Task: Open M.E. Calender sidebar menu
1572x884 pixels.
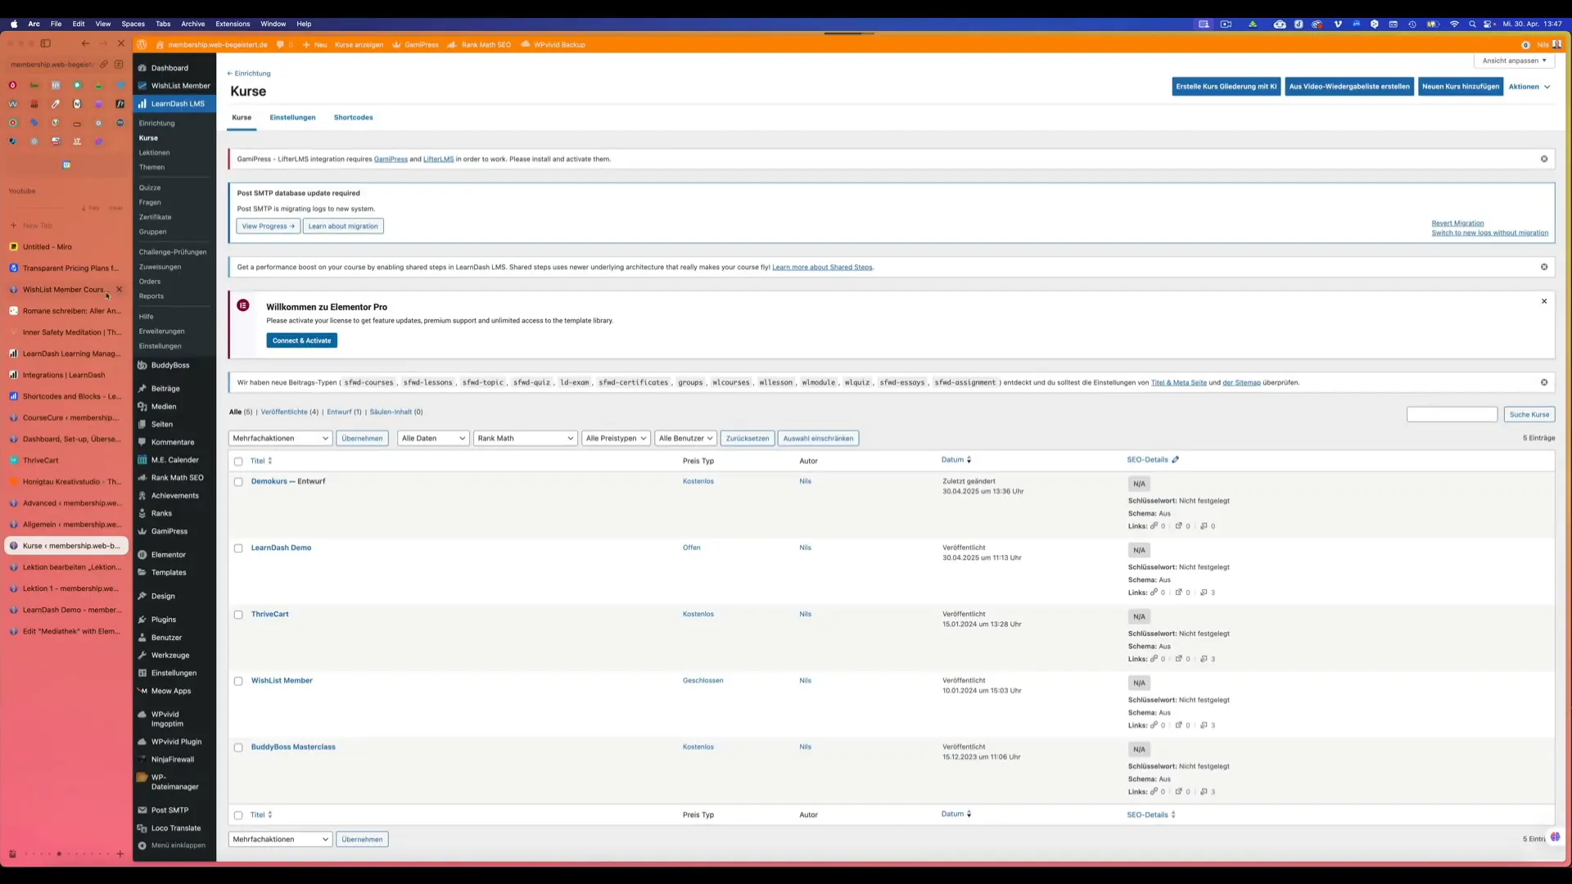Action: (x=174, y=460)
